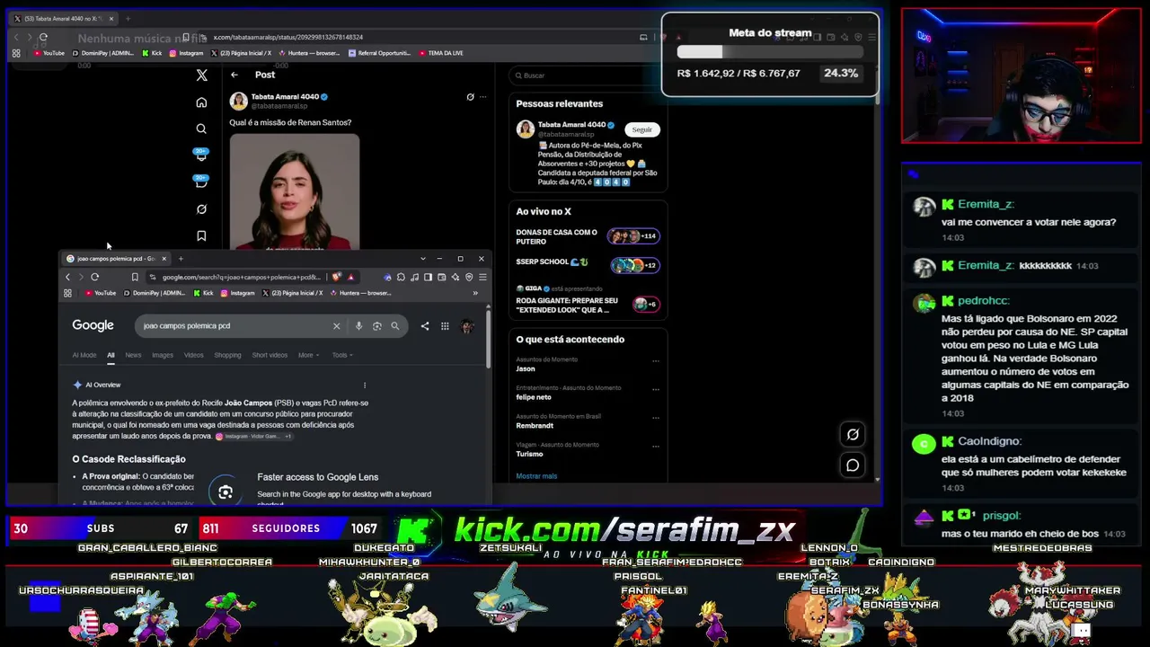Open the extensions puzzle icon in the Google window
This screenshot has width=1150, height=647.
(x=401, y=277)
